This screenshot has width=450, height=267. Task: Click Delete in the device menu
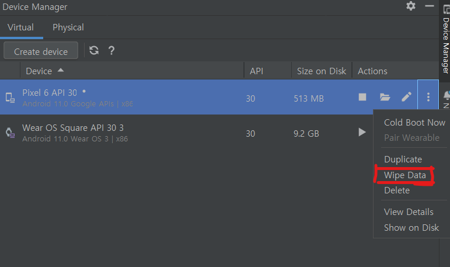coord(397,190)
